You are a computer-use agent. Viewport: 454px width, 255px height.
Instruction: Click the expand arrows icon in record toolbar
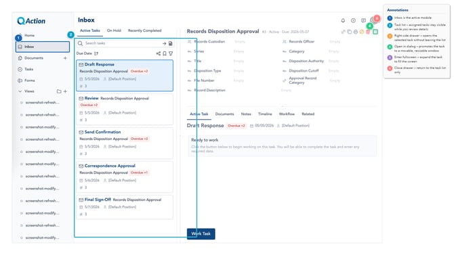pyautogui.click(x=344, y=32)
